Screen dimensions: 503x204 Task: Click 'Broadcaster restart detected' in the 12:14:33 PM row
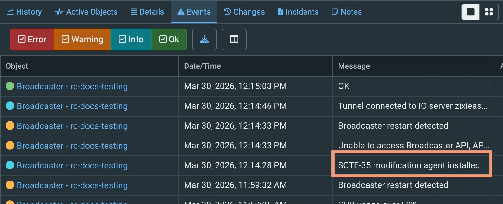(x=393, y=125)
